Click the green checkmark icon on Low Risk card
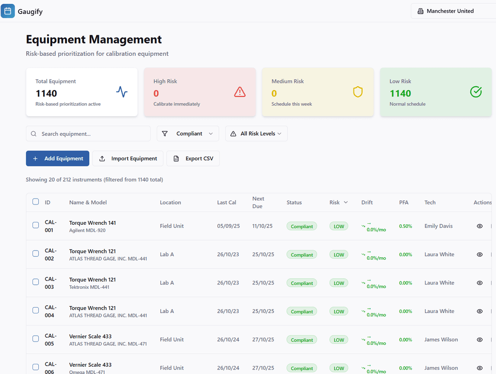Viewport: 496px width, 374px height. pos(476,92)
